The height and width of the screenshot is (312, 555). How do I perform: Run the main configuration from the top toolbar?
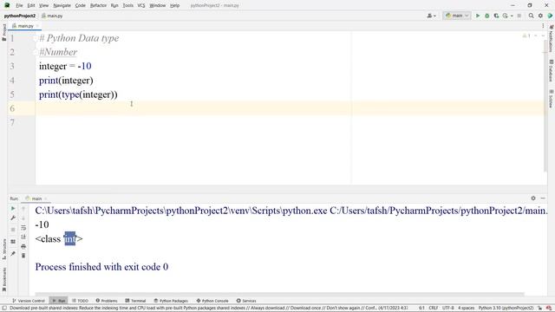478,16
